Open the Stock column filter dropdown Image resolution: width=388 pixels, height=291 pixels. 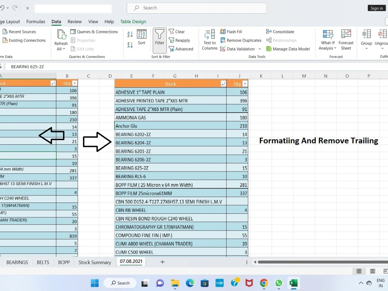click(x=223, y=84)
